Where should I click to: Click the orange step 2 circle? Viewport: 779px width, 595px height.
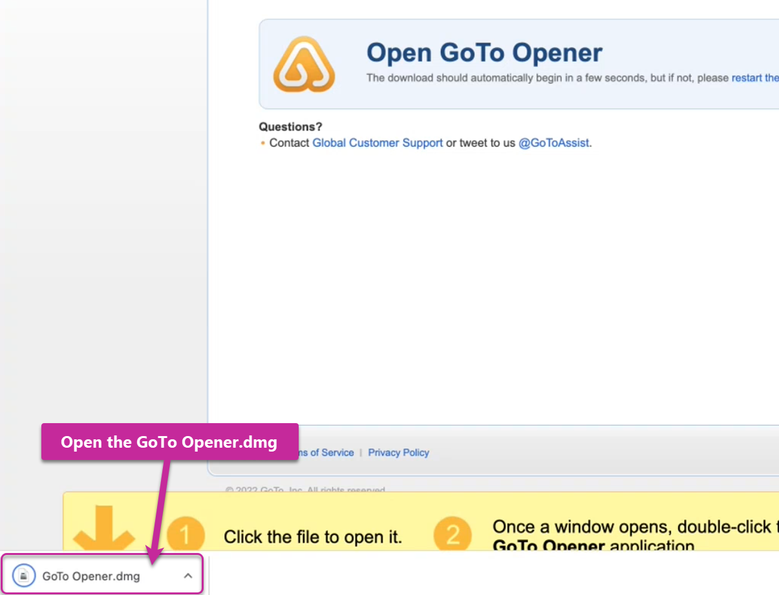click(x=453, y=534)
